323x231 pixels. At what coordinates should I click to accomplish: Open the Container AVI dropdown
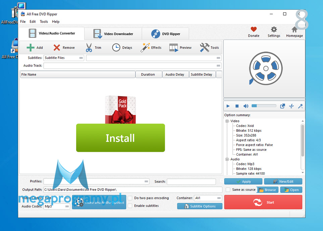[208, 198]
